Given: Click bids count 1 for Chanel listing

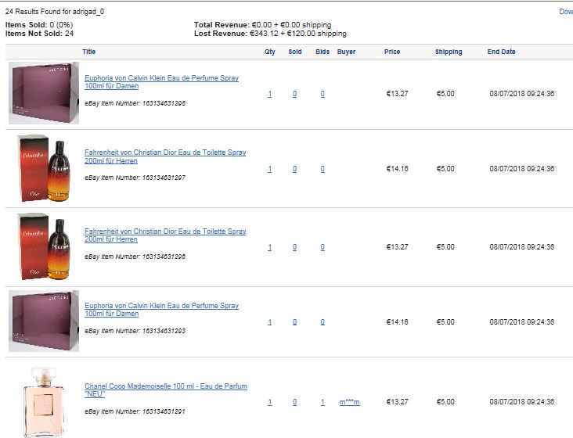Looking at the screenshot, I should (x=323, y=402).
